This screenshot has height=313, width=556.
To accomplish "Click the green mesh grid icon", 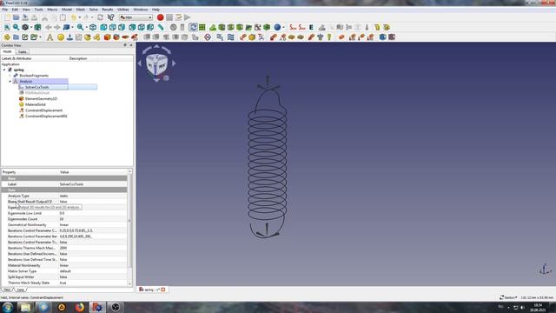I will coord(202,27).
